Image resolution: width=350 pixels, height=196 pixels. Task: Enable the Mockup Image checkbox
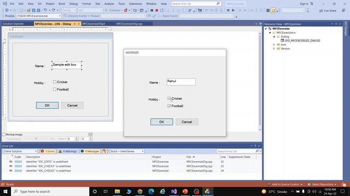tap(4, 134)
